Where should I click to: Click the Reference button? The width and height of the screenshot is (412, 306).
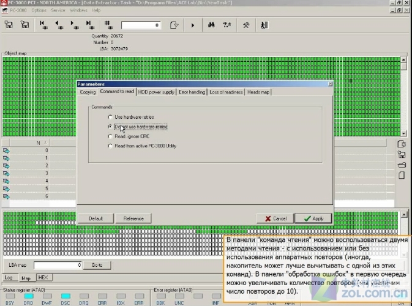pyautogui.click(x=133, y=218)
